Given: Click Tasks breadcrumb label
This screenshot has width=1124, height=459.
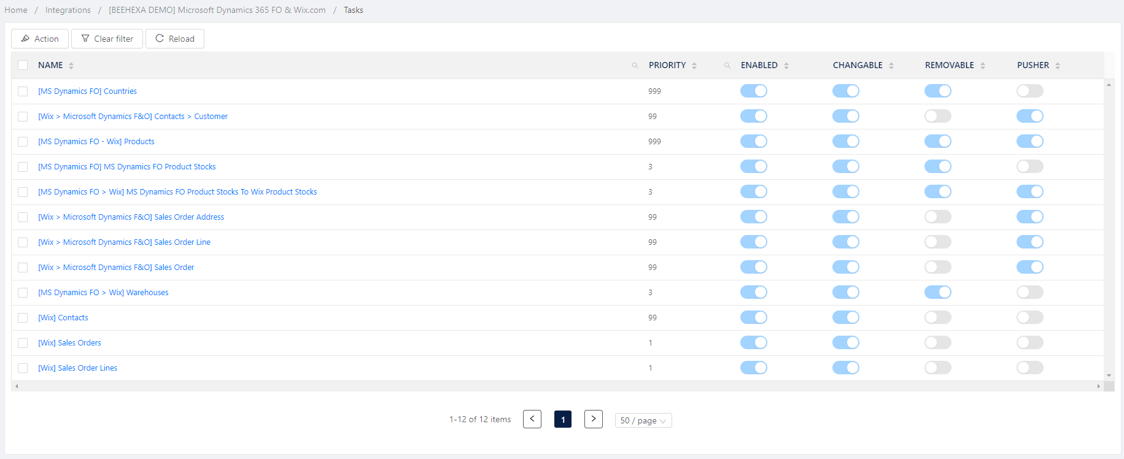Looking at the screenshot, I should pos(354,10).
